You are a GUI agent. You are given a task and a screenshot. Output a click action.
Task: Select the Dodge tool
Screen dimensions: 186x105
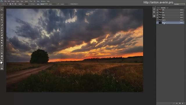(x=2, y=43)
